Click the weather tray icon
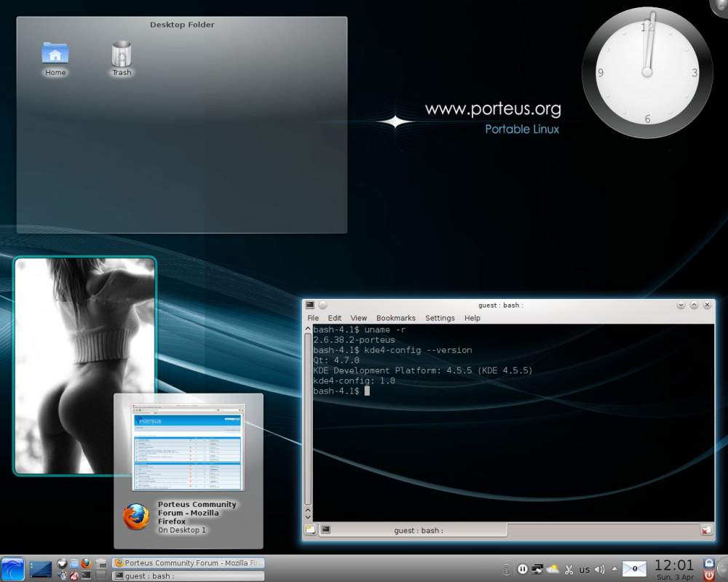Viewport: 728px width, 582px height. [x=553, y=569]
